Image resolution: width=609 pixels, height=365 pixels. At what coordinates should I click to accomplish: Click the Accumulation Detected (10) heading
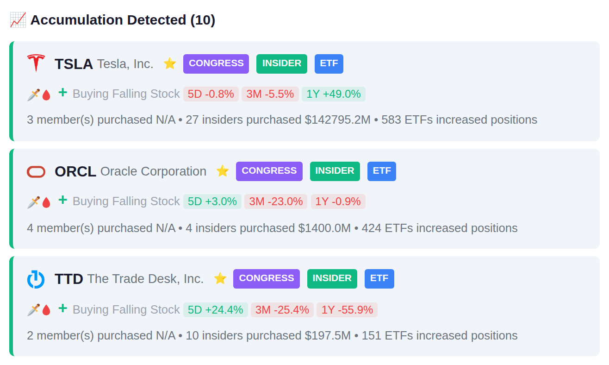tap(123, 20)
